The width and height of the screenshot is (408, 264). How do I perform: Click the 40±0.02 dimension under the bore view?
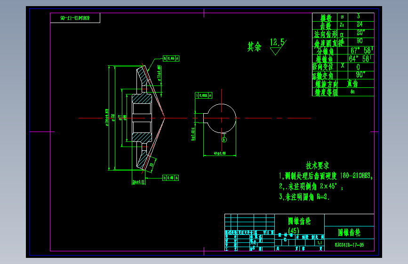220,153
